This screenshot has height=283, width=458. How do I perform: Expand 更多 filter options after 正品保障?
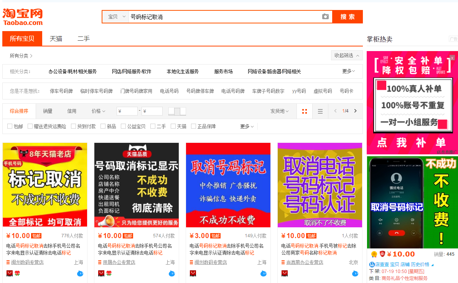[x=247, y=126]
